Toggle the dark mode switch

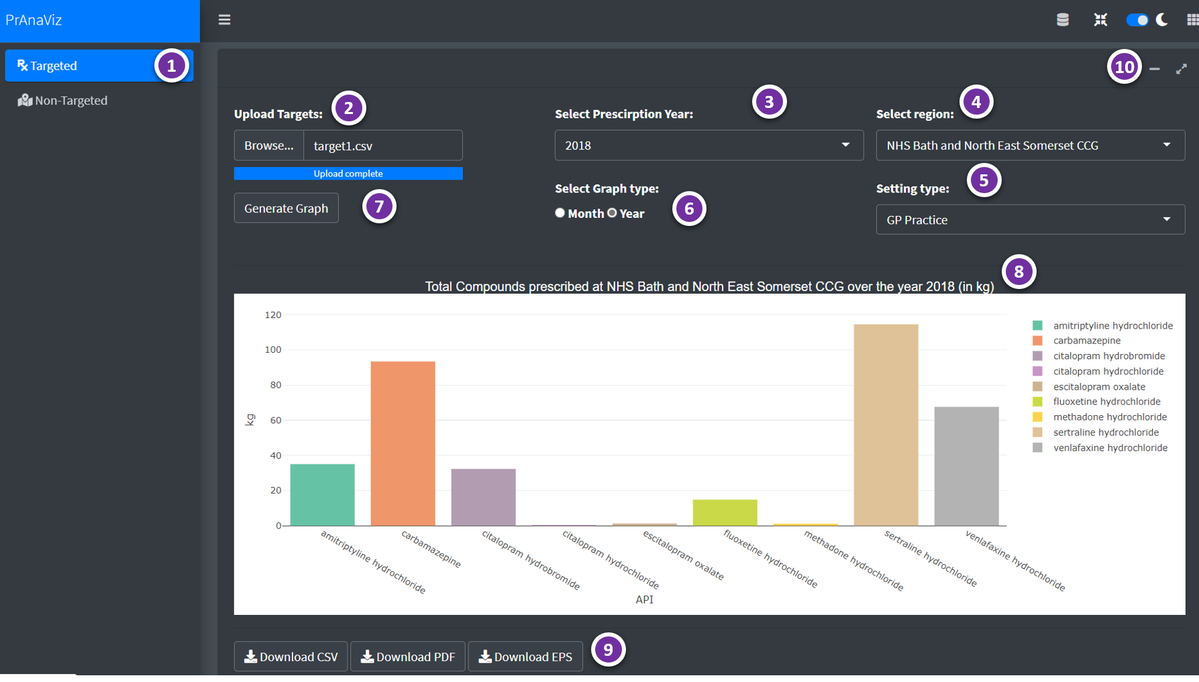coord(1137,20)
